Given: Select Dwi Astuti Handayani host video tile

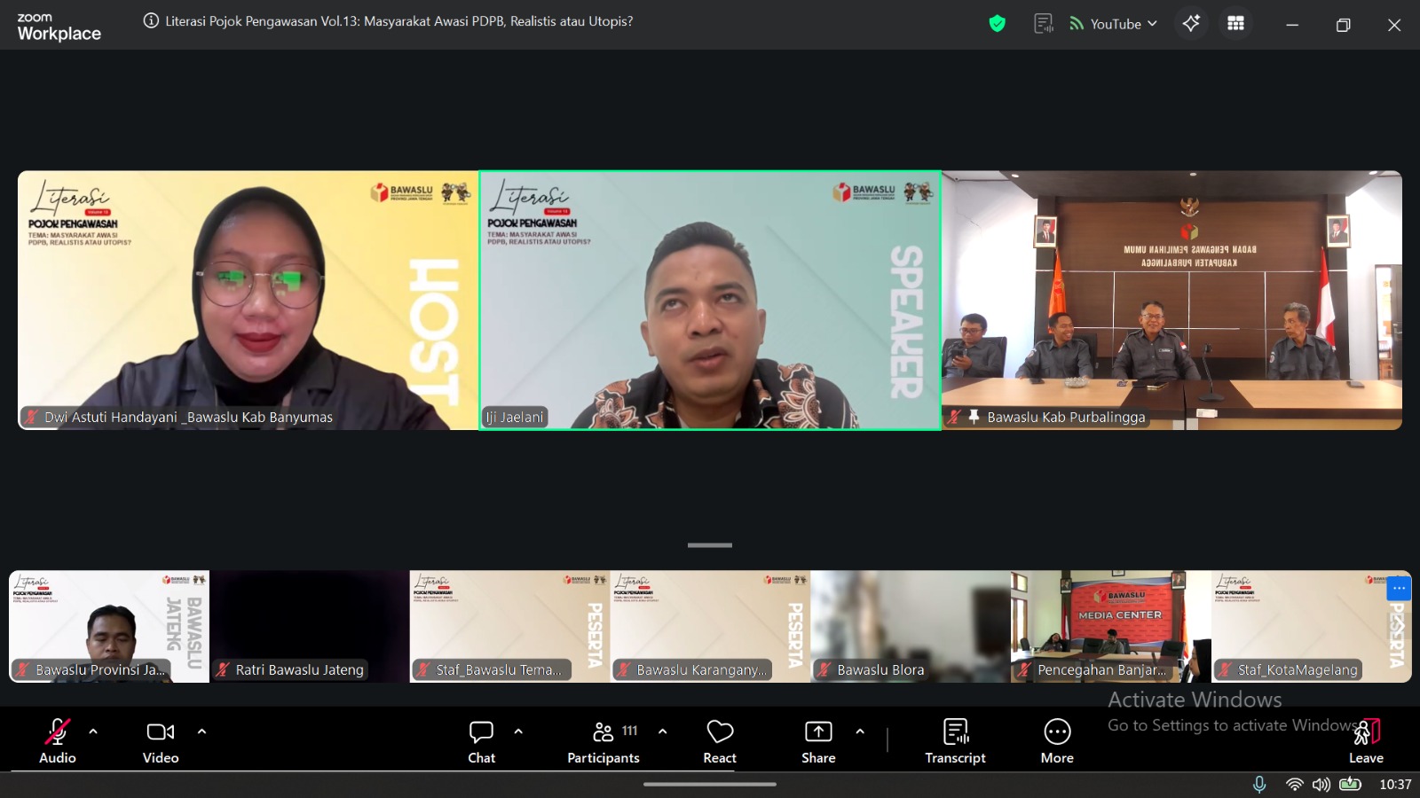Looking at the screenshot, I should pyautogui.click(x=248, y=301).
